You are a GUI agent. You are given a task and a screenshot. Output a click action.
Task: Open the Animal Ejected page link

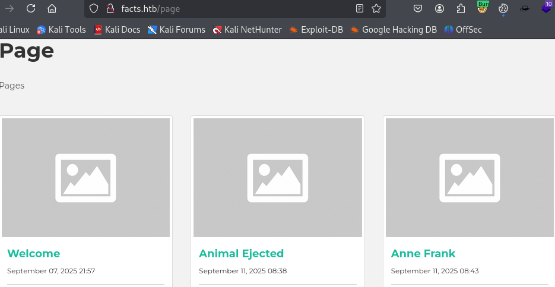click(x=242, y=253)
